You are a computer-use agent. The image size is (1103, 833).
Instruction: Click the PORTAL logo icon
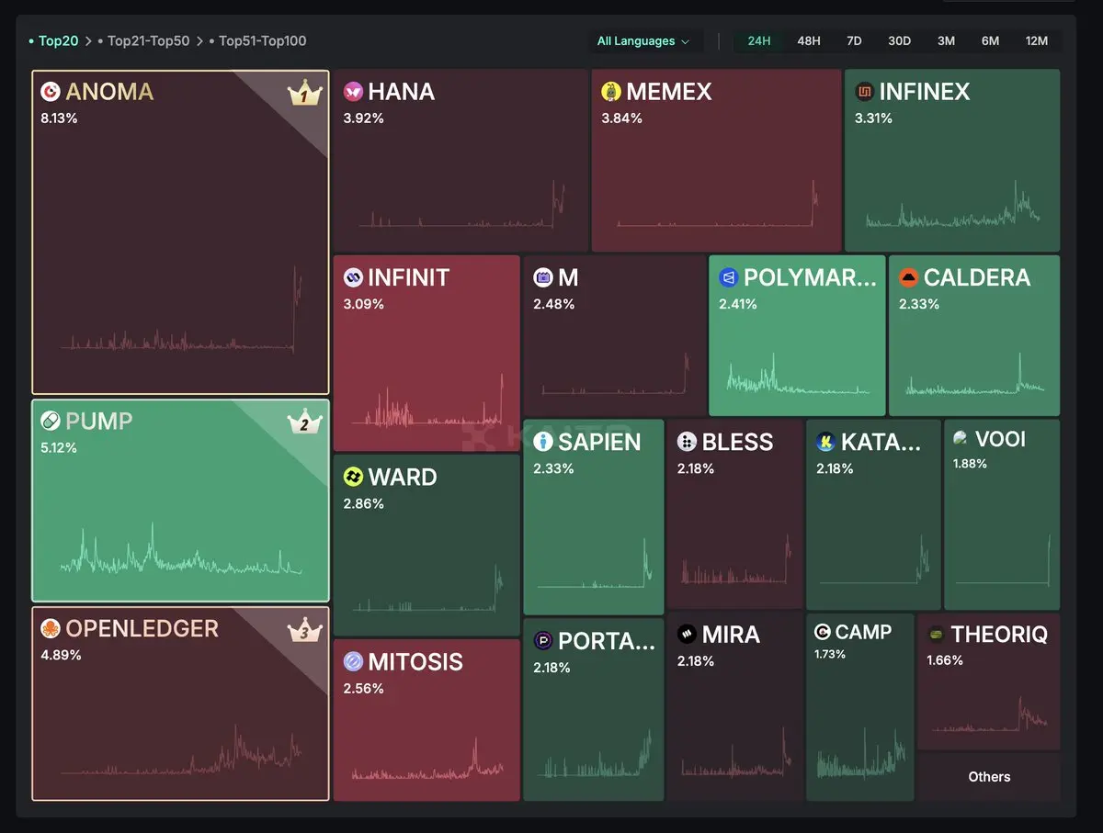pos(543,641)
